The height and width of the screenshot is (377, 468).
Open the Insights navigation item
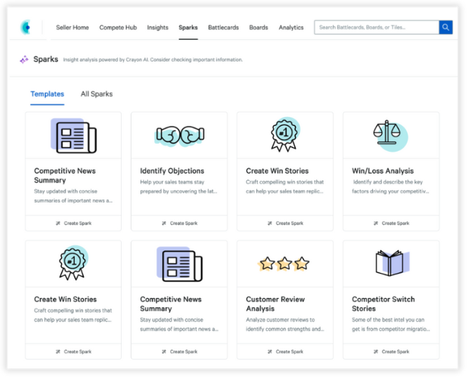pyautogui.click(x=157, y=28)
